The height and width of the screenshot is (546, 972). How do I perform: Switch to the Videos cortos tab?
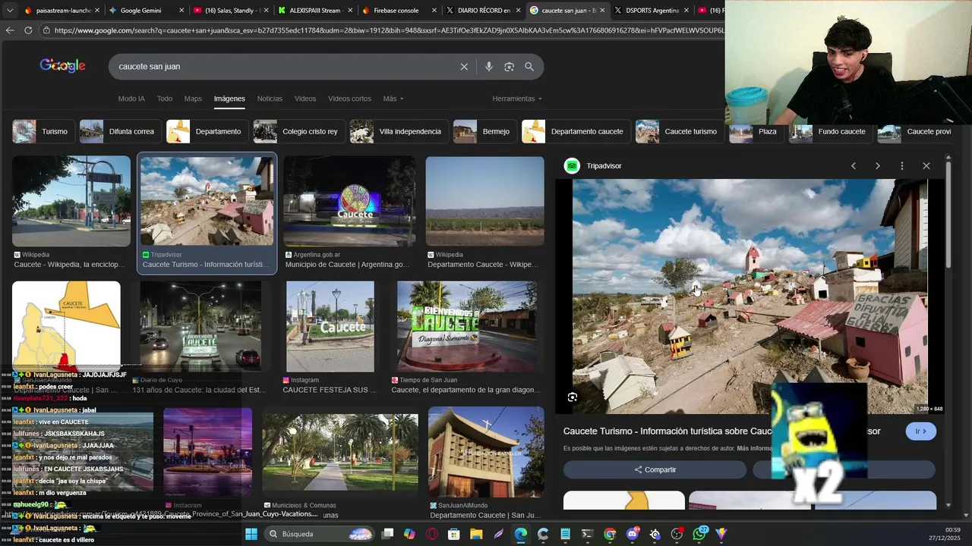tap(349, 99)
